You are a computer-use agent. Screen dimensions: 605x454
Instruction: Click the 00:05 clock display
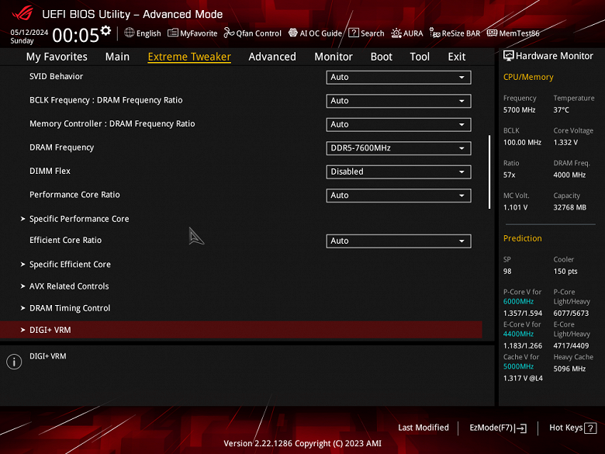(x=76, y=35)
